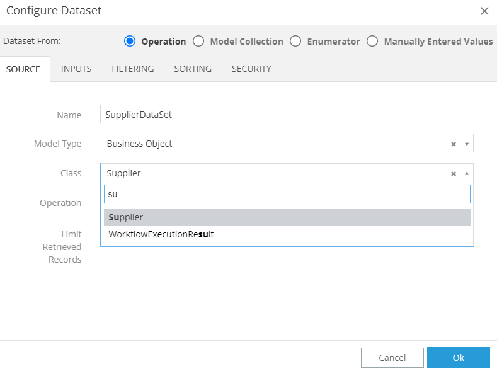Choose Manually Entered Values option
Image resolution: width=497 pixels, height=371 pixels.
[372, 42]
